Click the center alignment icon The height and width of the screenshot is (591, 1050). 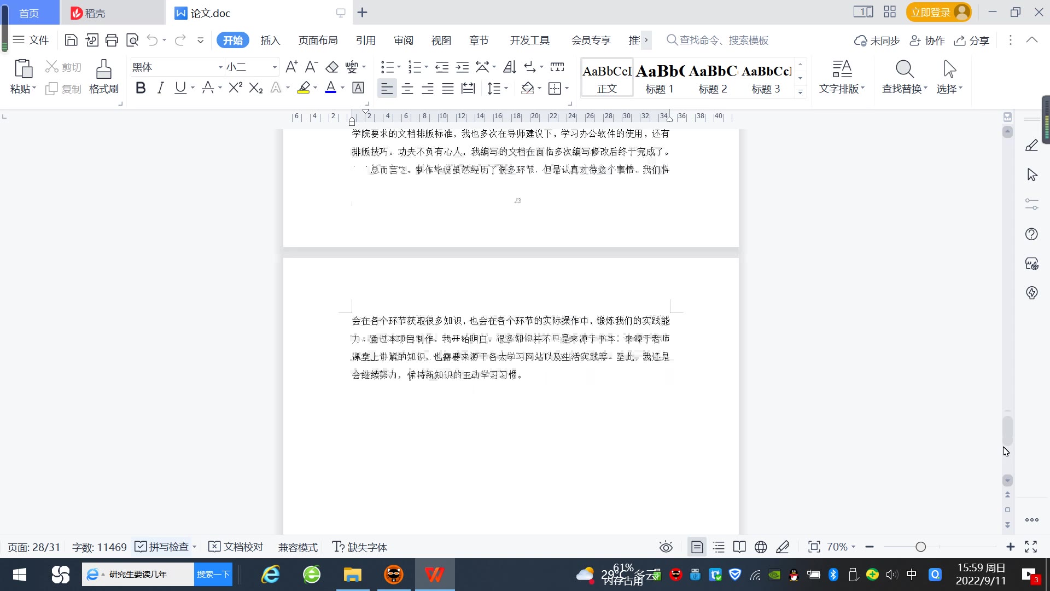click(407, 88)
